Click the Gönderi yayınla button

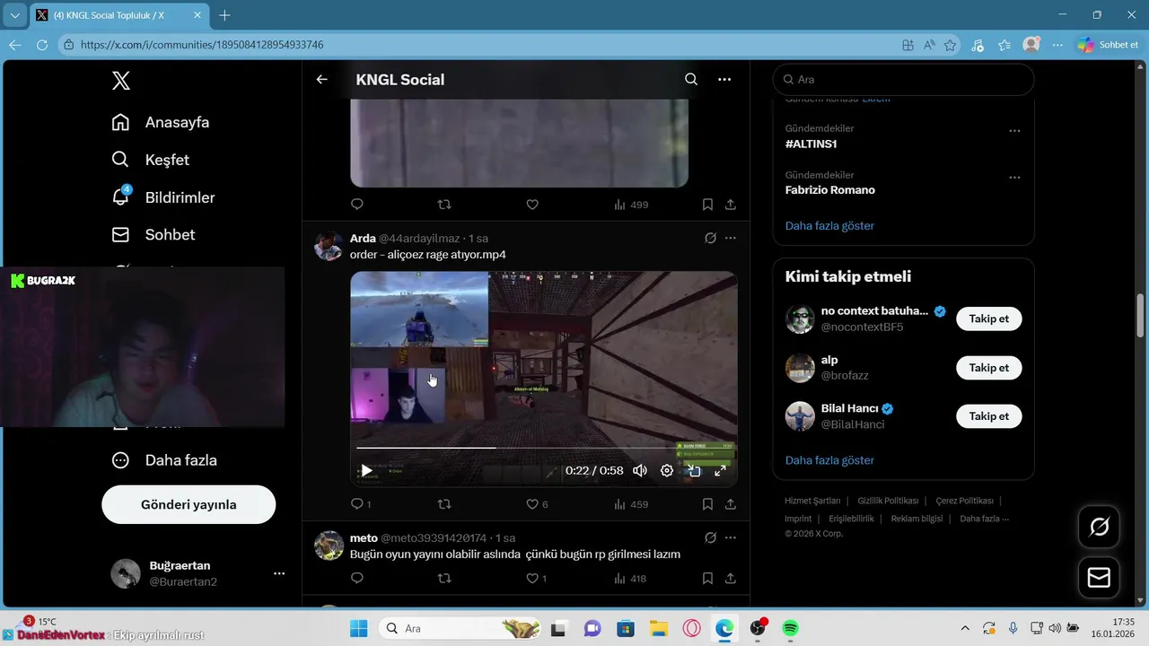coord(189,504)
